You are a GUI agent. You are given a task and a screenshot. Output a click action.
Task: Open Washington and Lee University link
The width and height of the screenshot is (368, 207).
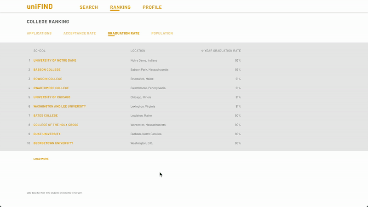[60, 106]
